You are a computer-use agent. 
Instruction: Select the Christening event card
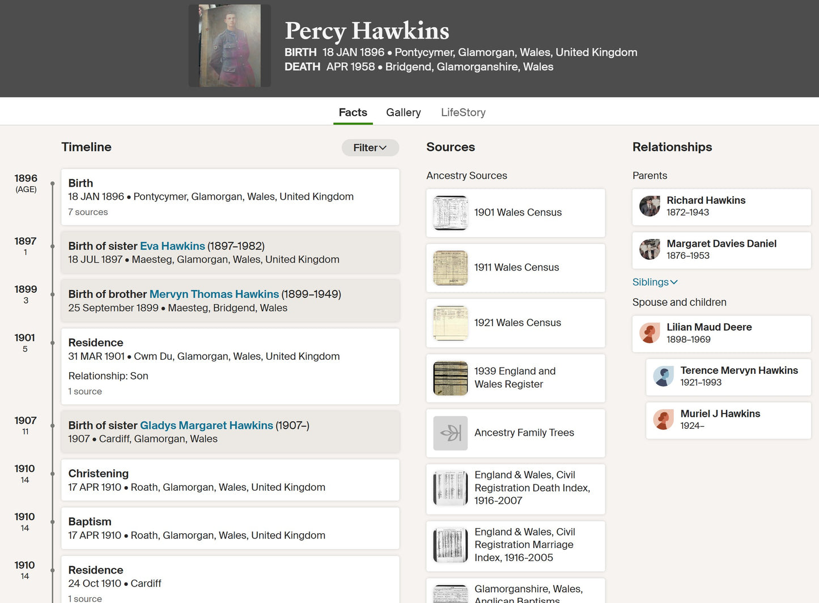tap(230, 480)
